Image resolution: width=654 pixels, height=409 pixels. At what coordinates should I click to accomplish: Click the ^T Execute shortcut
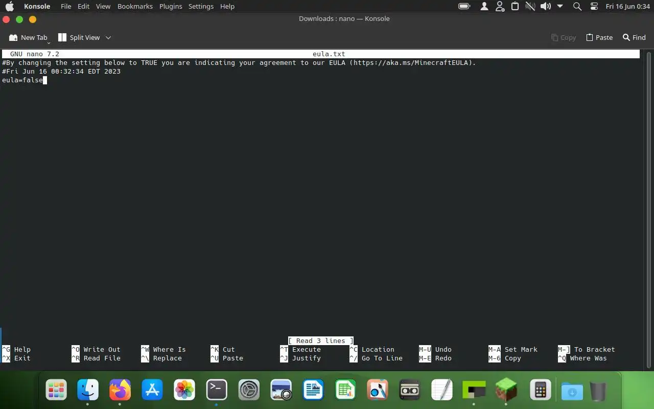click(x=300, y=349)
